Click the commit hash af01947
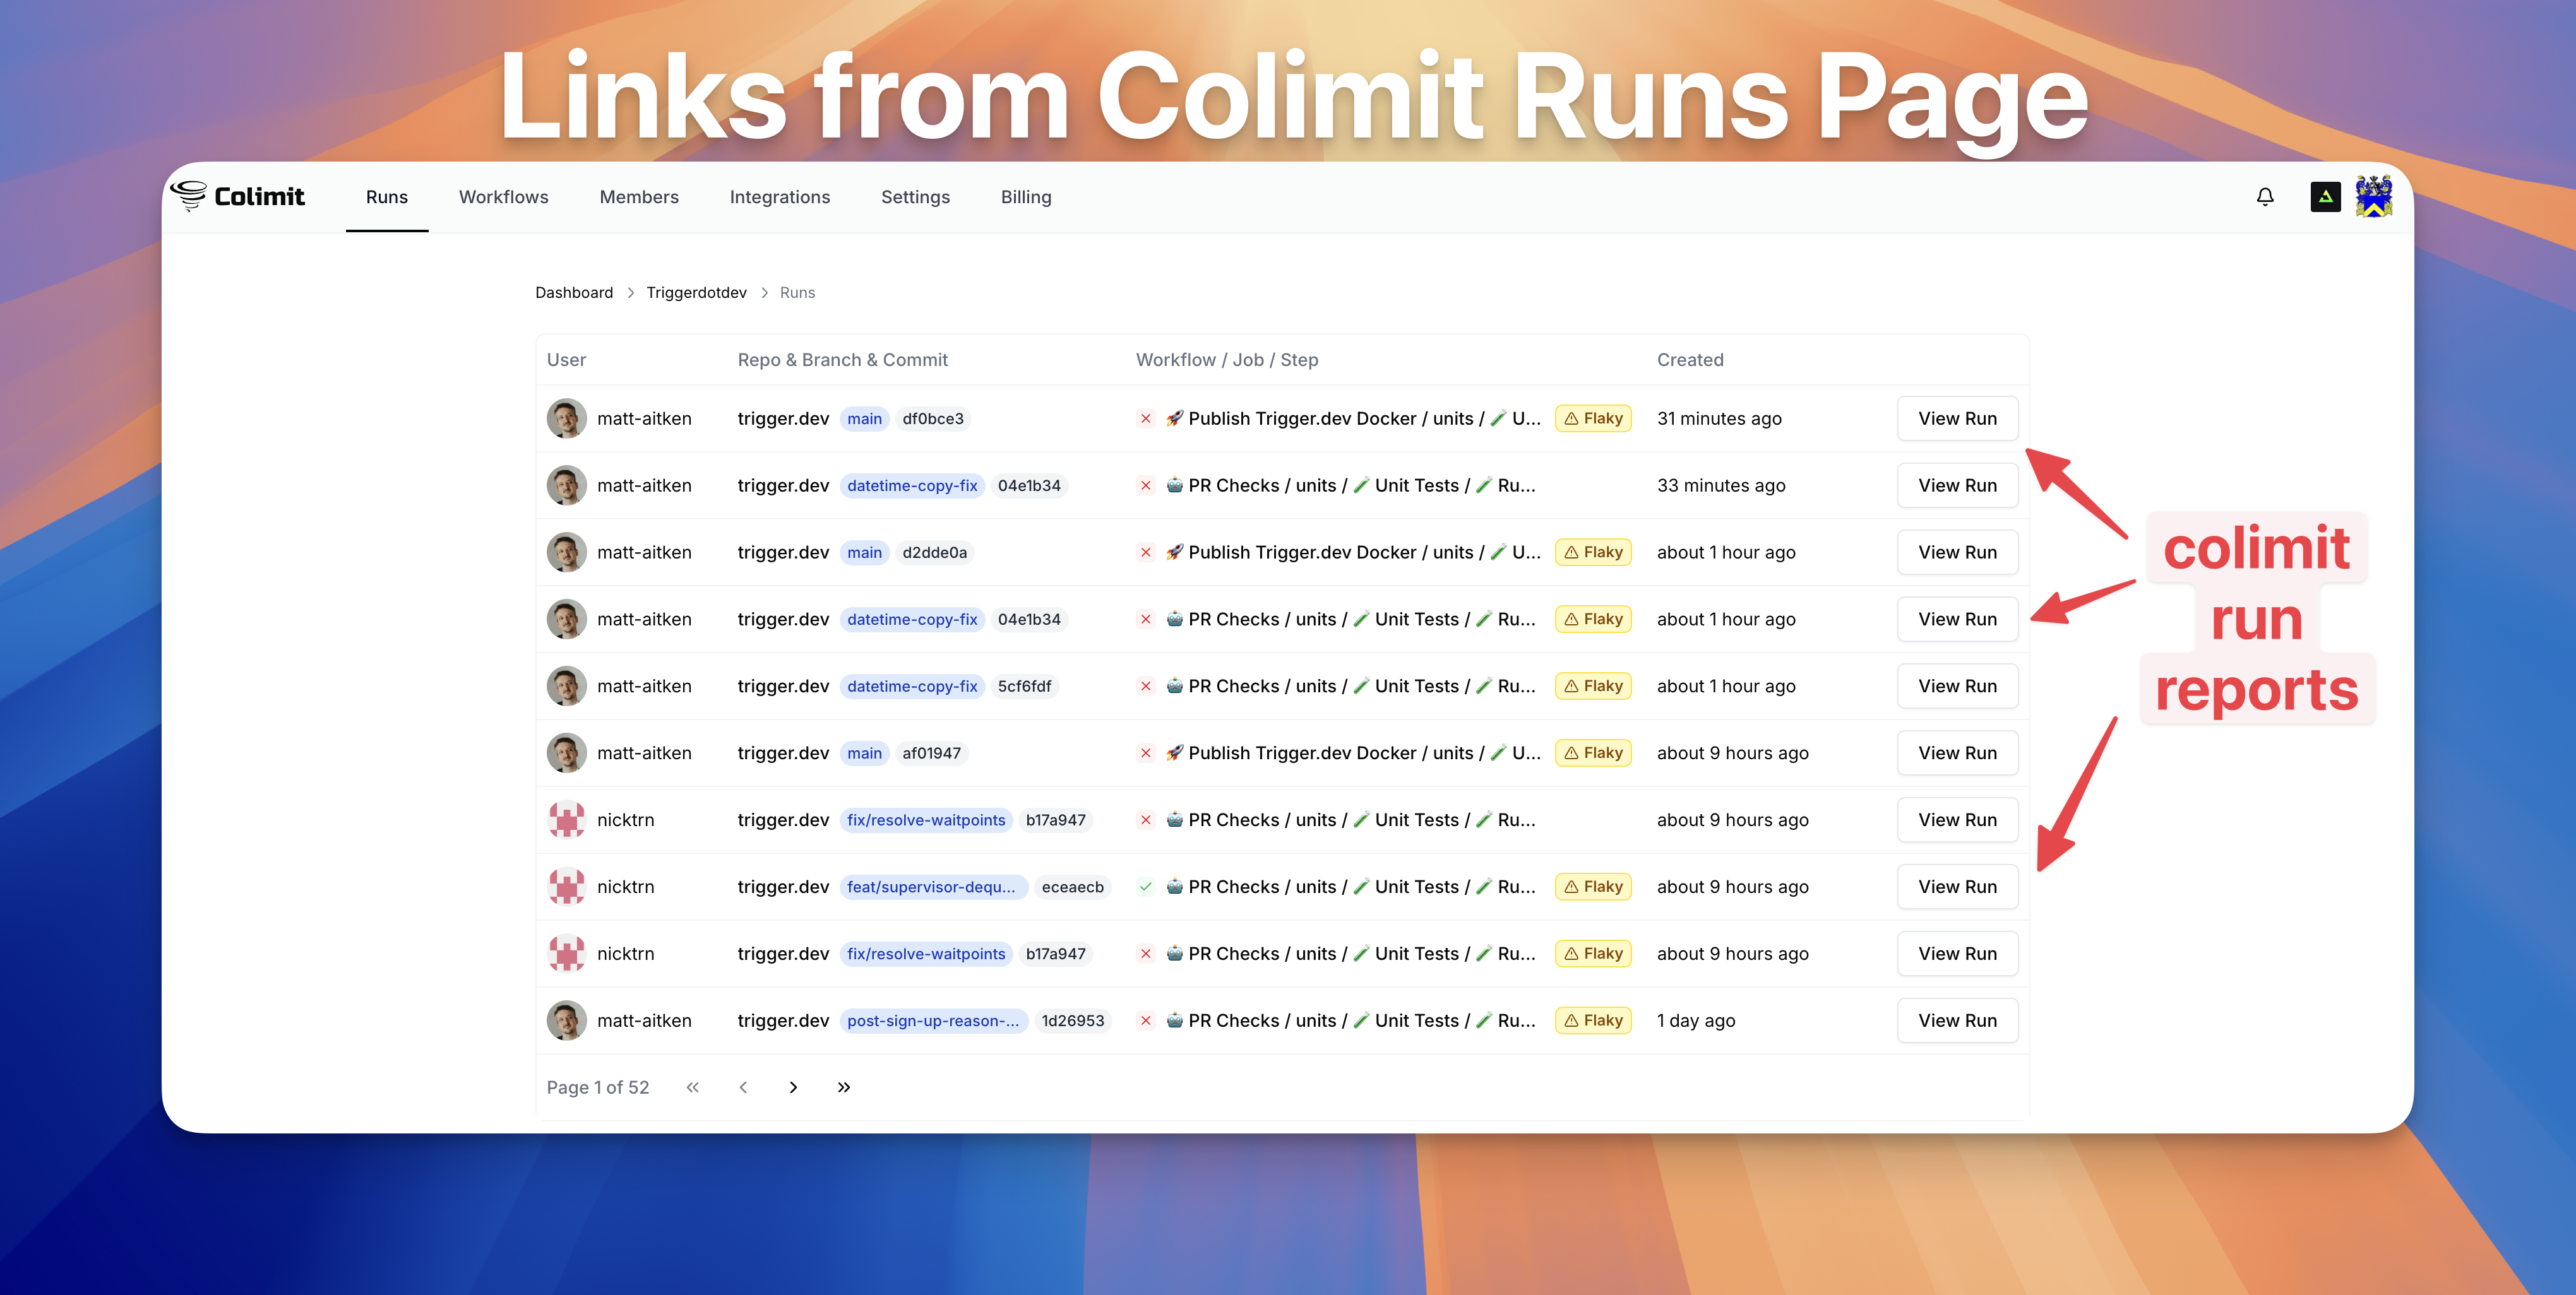Image resolution: width=2576 pixels, height=1295 pixels. point(931,754)
